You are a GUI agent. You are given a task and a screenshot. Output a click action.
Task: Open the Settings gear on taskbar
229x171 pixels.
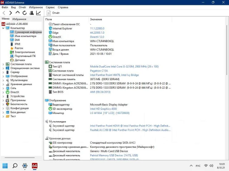click(x=25, y=166)
